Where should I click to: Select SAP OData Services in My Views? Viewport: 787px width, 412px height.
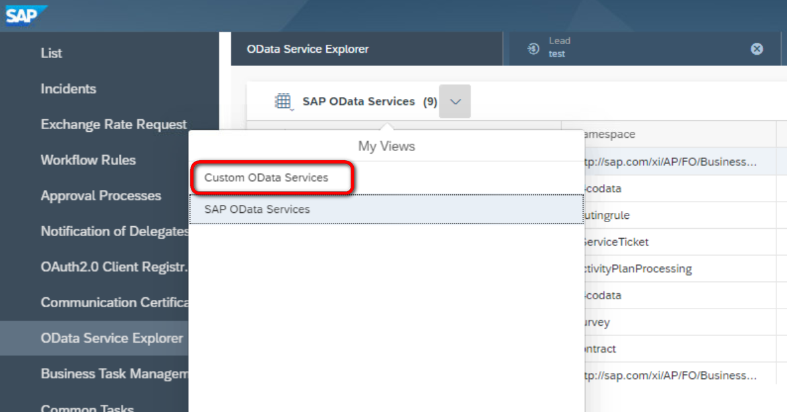257,210
